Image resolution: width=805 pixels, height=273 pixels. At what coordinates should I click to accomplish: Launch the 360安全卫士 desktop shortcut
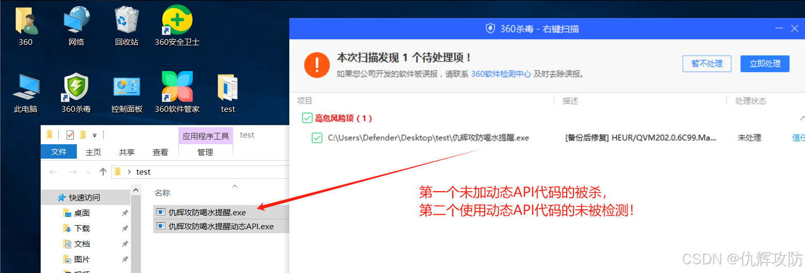coord(177,27)
